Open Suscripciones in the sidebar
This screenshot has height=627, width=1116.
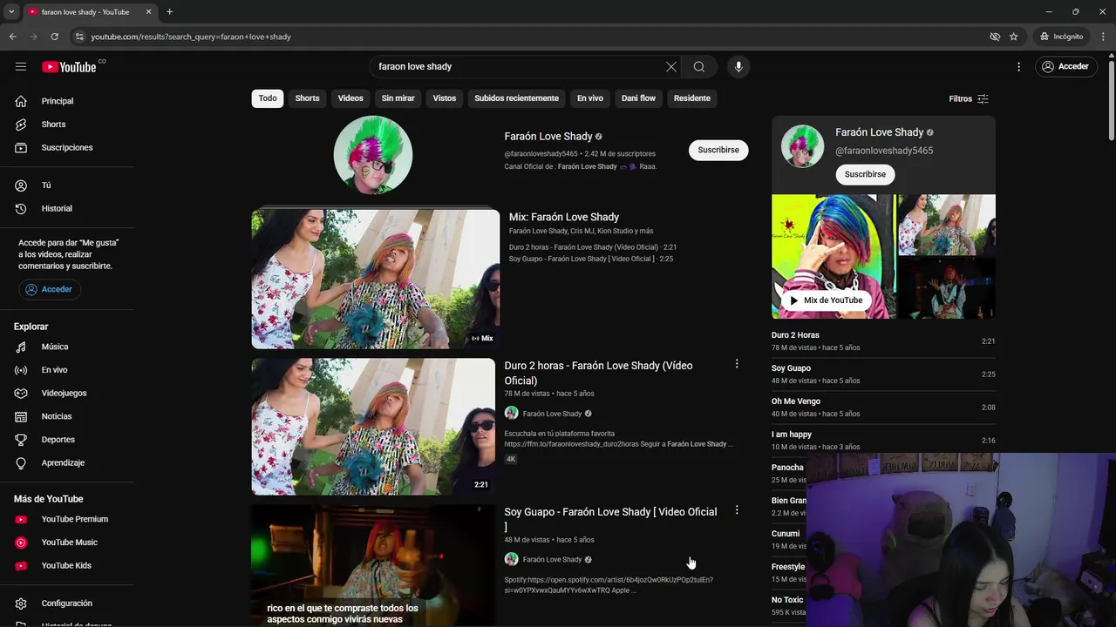(68, 147)
